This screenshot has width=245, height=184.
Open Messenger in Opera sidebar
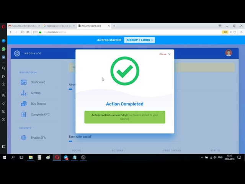click(x=3, y=41)
